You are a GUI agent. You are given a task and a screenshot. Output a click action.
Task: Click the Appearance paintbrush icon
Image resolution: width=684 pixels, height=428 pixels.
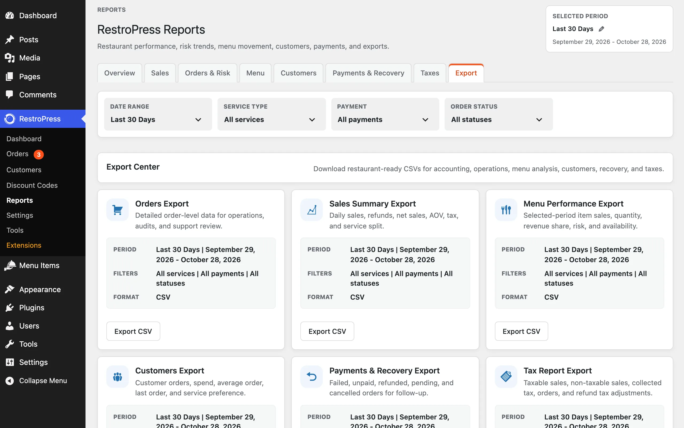10,289
